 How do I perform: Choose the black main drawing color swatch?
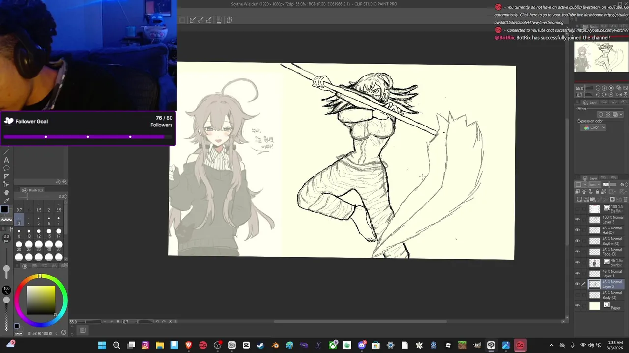[4, 209]
